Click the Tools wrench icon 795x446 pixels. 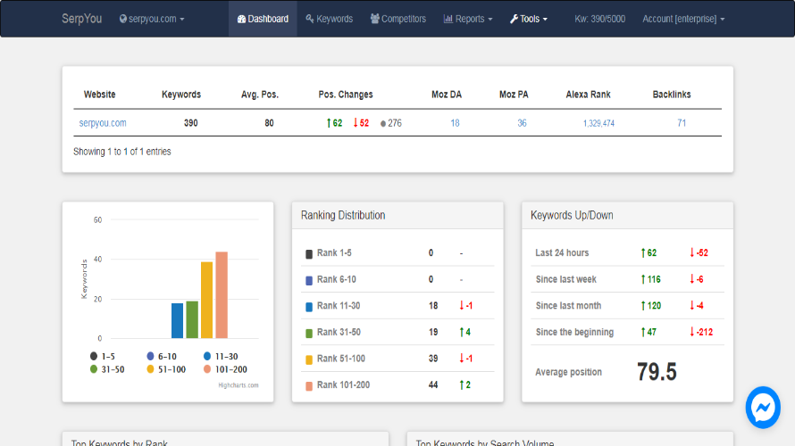(x=514, y=19)
